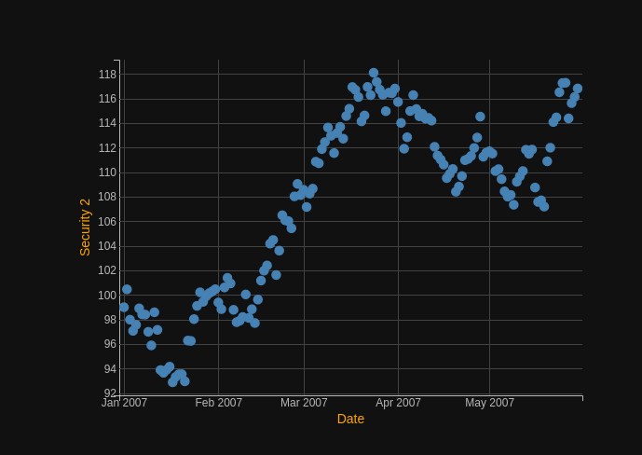Click the "Security 2" y-axis title

(85, 227)
